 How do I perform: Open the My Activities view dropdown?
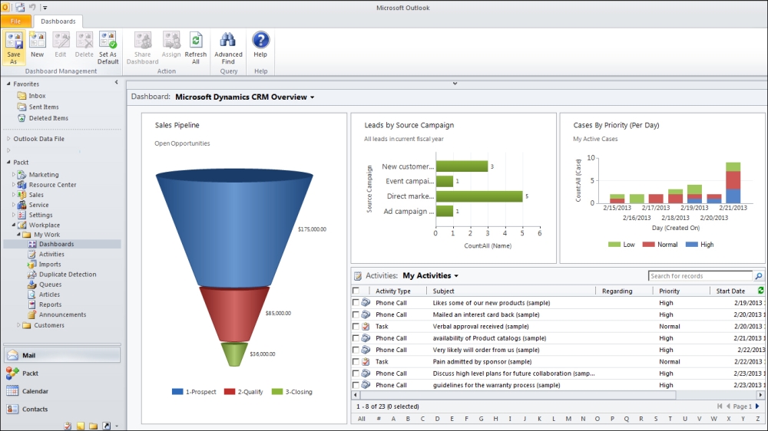pyautogui.click(x=456, y=276)
